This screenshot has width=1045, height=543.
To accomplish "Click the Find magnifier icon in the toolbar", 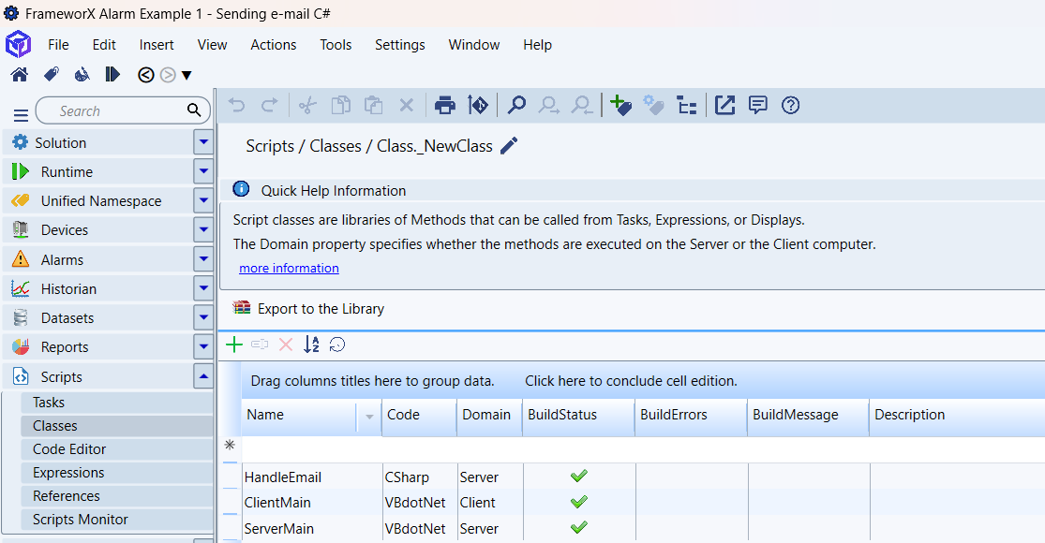I will click(516, 106).
